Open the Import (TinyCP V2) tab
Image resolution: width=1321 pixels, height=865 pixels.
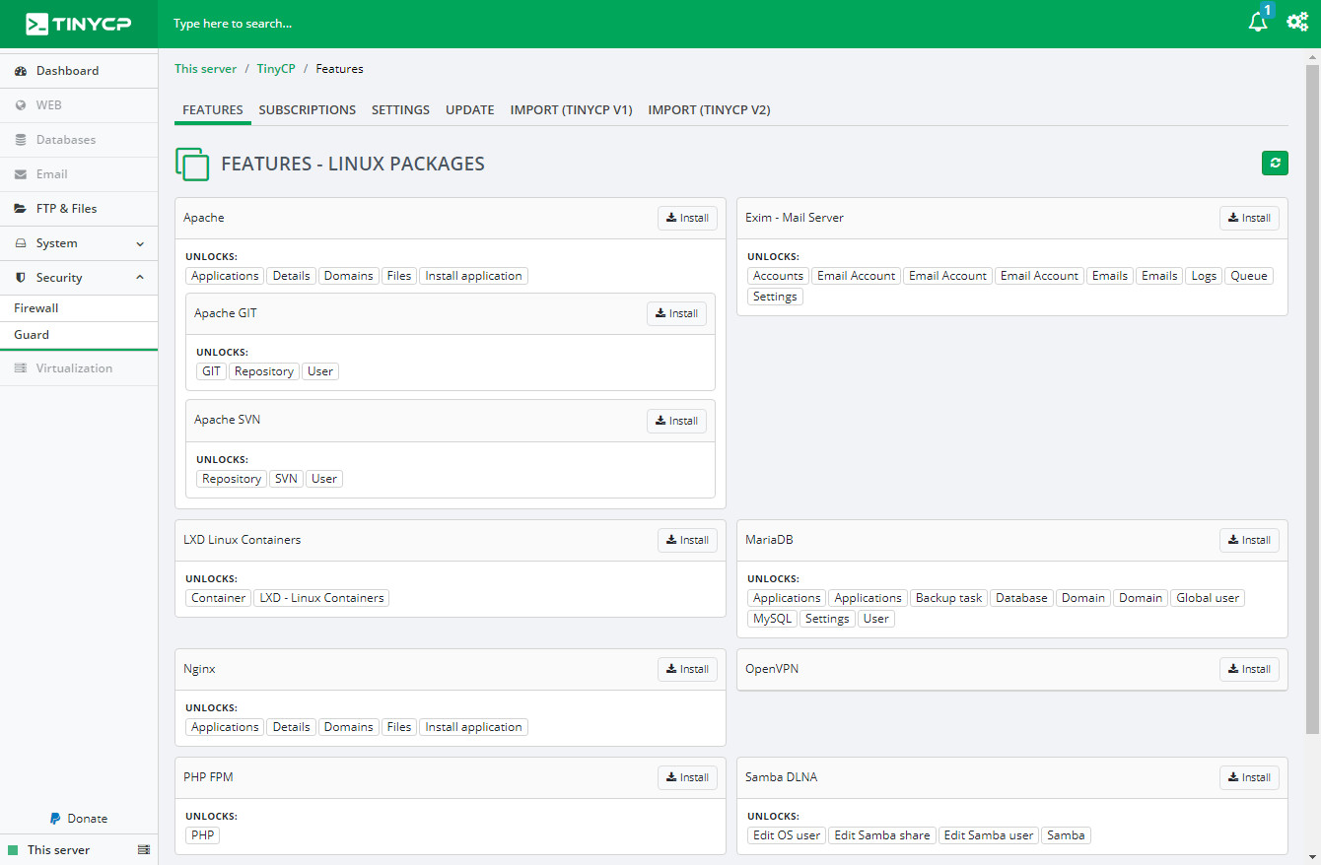pyautogui.click(x=710, y=110)
